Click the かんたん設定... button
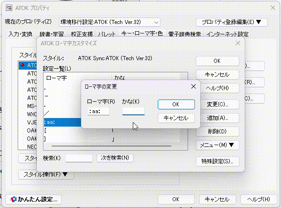281x208 pixels. 34,199
